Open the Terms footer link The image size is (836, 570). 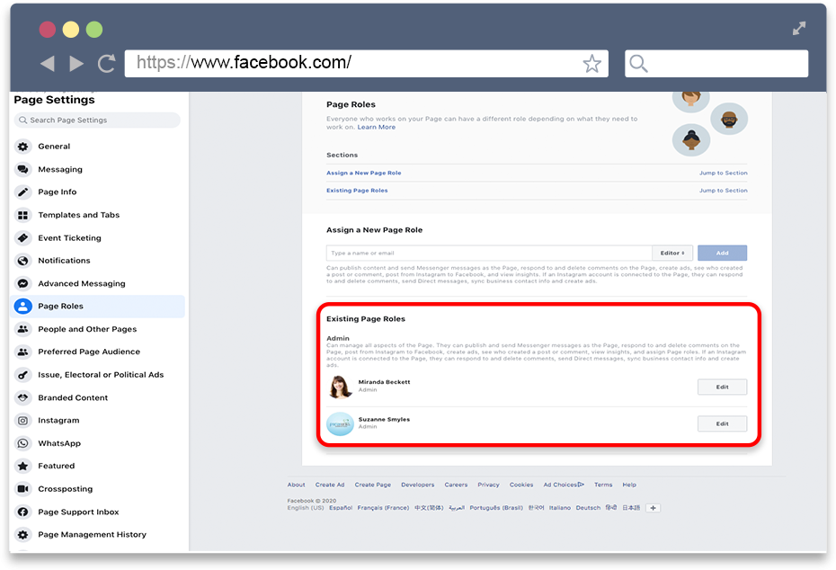pyautogui.click(x=603, y=485)
